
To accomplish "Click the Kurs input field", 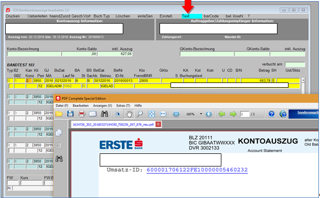I will (x=31, y=183).
